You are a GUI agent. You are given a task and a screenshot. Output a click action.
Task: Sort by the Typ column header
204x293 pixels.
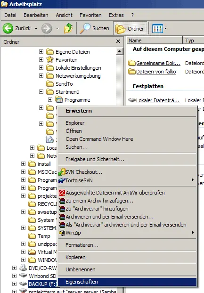pos(193,41)
